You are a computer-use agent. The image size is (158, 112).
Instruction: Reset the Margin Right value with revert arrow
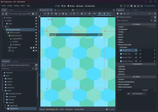136,58
